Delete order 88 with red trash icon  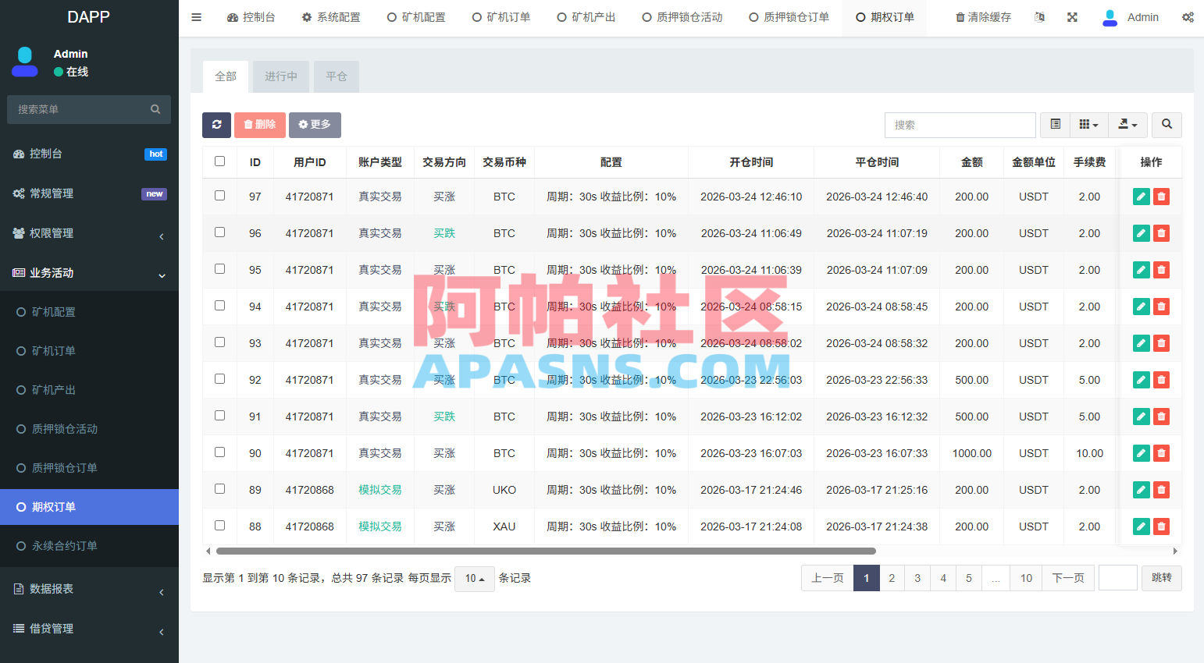pos(1161,526)
